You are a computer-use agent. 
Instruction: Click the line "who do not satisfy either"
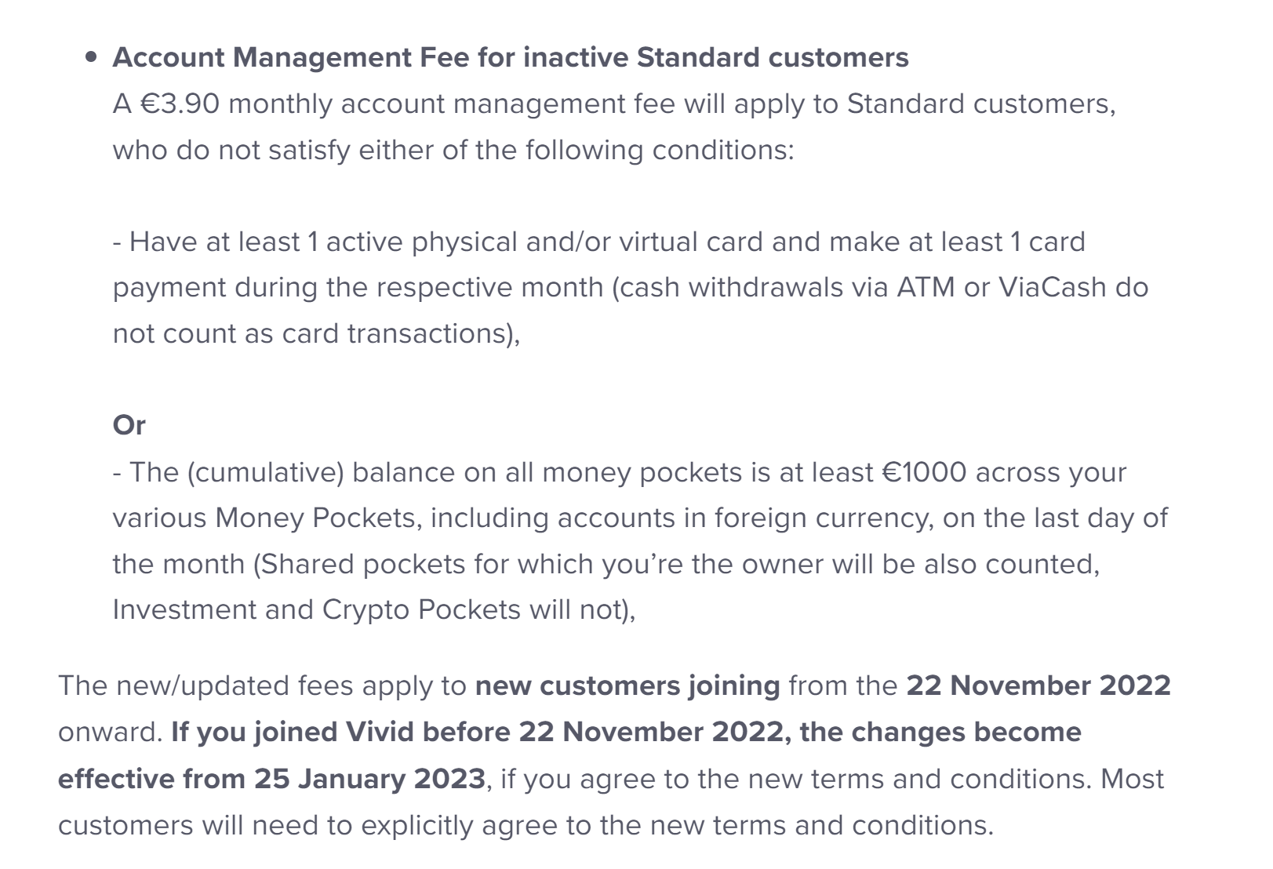tap(453, 150)
